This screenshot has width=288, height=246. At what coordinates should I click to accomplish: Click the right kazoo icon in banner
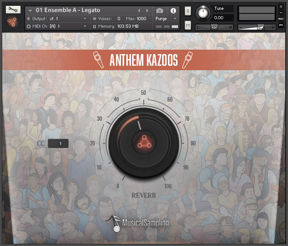coord(188,60)
